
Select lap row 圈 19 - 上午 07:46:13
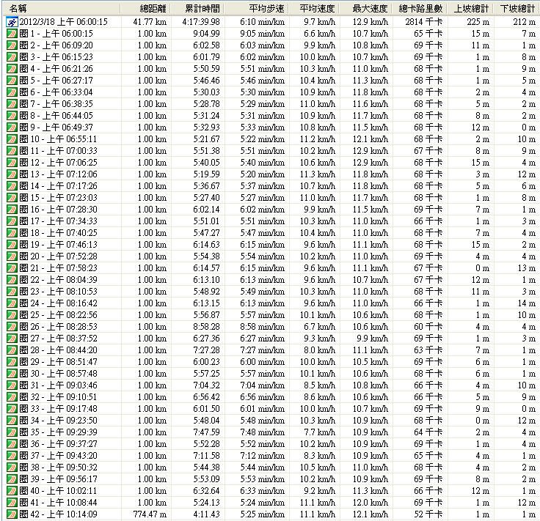tap(271, 245)
